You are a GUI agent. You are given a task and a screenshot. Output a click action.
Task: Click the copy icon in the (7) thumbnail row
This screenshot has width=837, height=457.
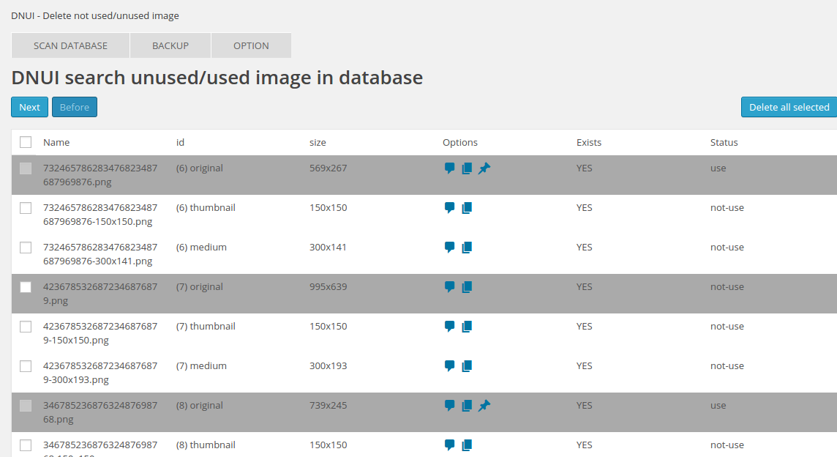click(467, 327)
